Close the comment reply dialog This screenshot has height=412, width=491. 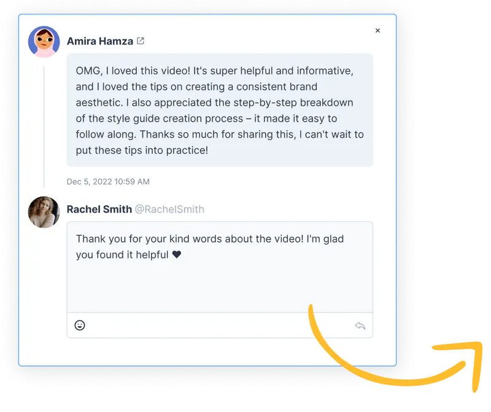[x=377, y=30]
